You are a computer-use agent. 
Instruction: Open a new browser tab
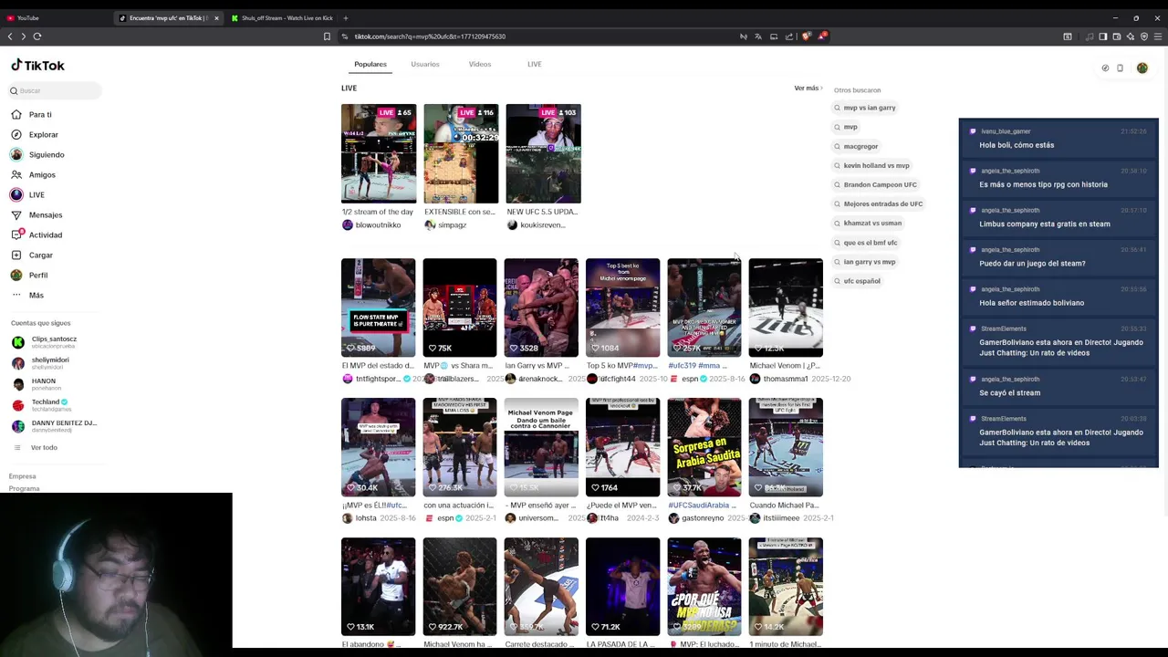346,18
